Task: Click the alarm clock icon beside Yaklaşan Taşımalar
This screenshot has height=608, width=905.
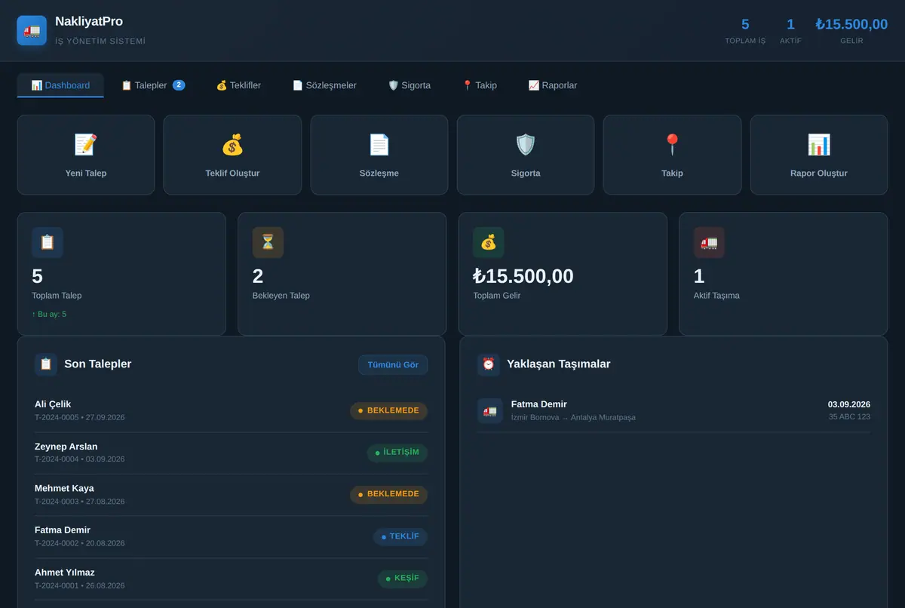Action: click(489, 364)
